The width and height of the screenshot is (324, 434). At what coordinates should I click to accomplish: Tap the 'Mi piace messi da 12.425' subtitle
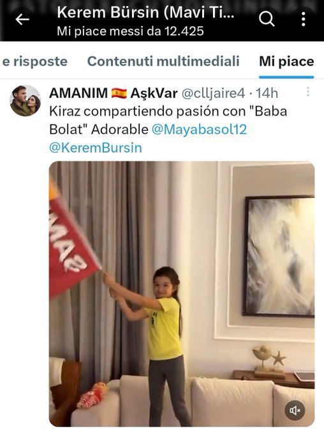pyautogui.click(x=130, y=31)
